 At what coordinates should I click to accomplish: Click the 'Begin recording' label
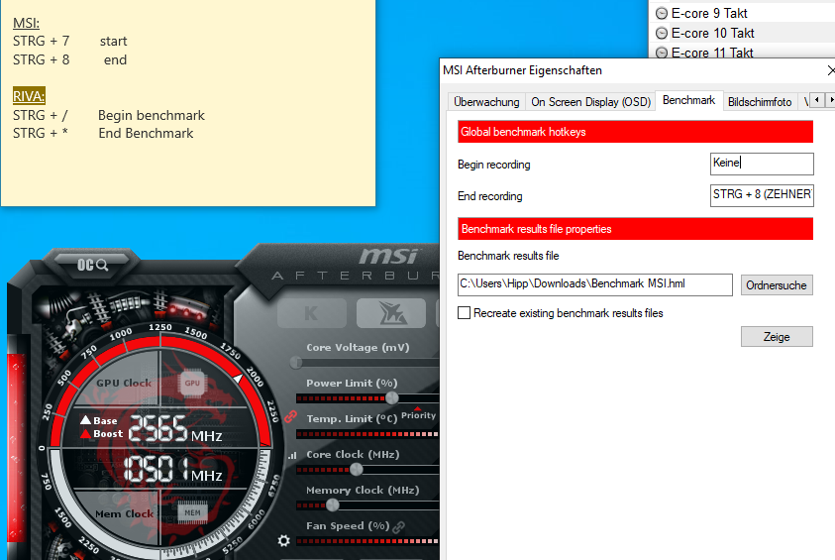point(493,165)
